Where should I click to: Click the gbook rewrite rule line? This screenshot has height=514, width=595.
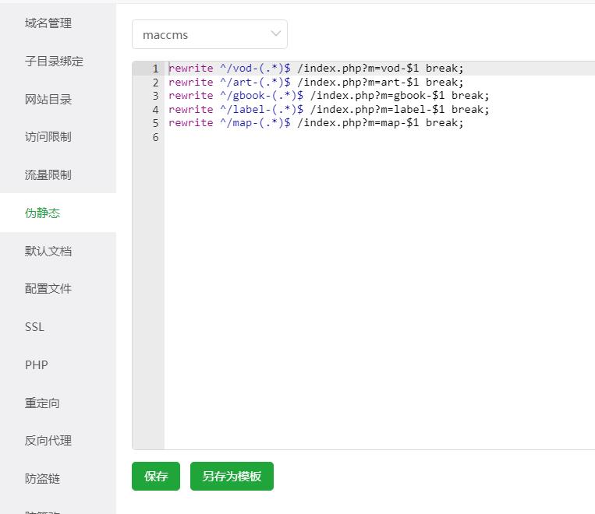(x=329, y=96)
